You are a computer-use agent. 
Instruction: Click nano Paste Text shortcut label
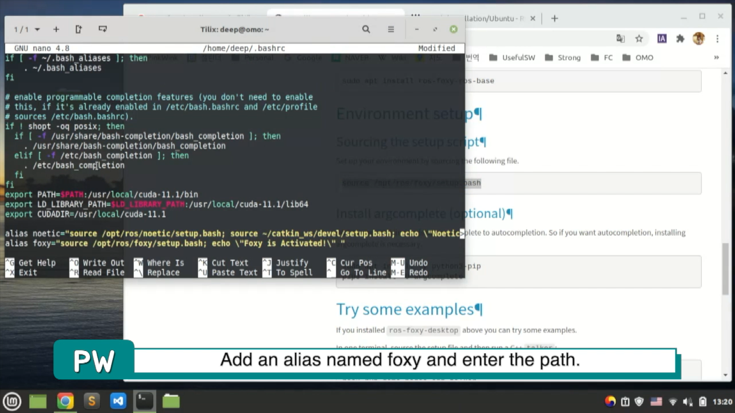pyautogui.click(x=234, y=272)
